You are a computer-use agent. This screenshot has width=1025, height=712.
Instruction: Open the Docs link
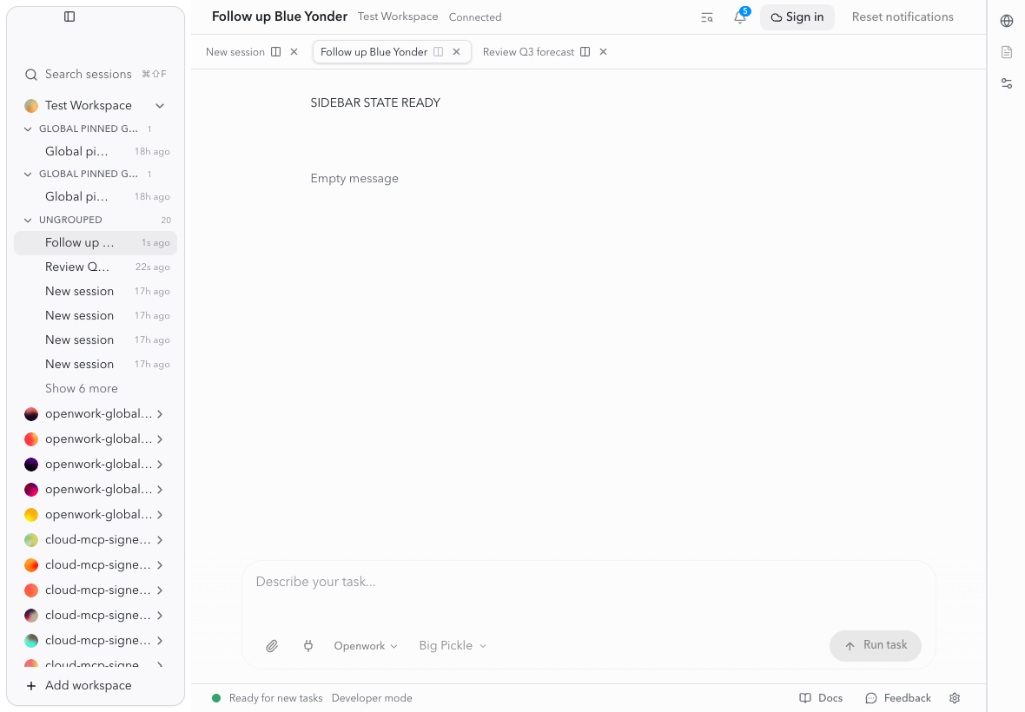click(822, 698)
